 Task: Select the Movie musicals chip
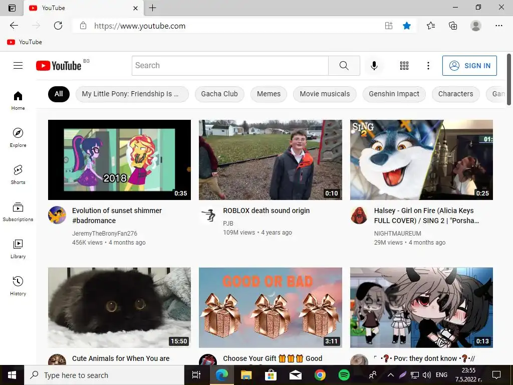[325, 94]
